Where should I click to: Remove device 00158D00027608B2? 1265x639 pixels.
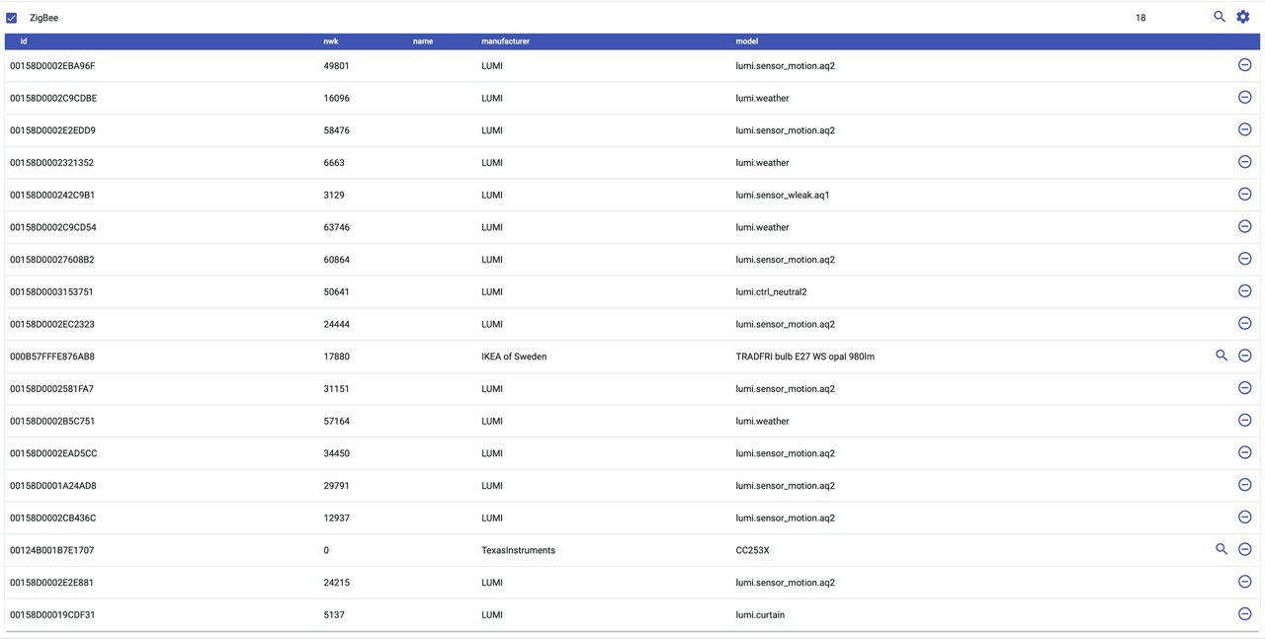pos(1245,258)
